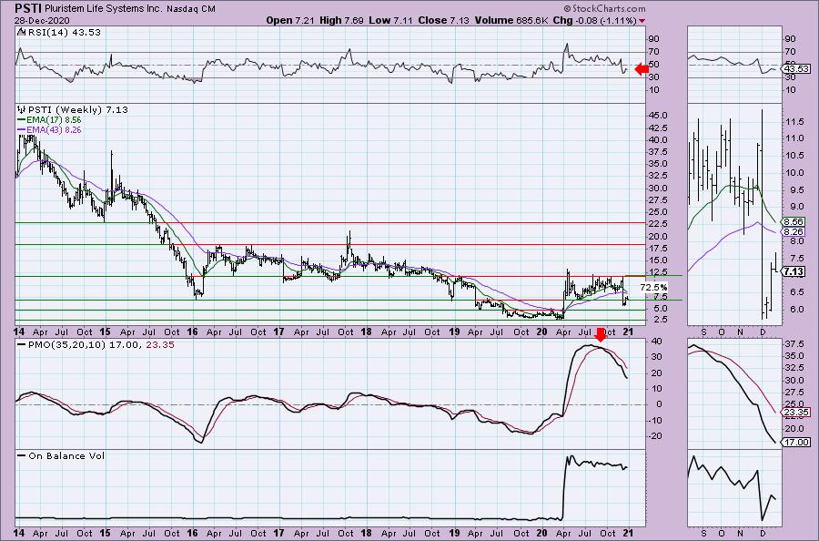
Task: Click the boxed 7.13 price value tag
Action: (x=794, y=271)
